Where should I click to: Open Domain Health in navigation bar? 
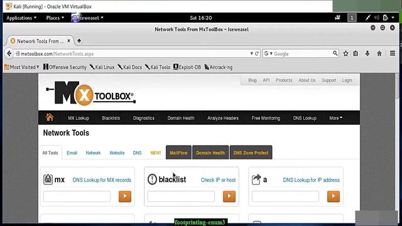(181, 118)
